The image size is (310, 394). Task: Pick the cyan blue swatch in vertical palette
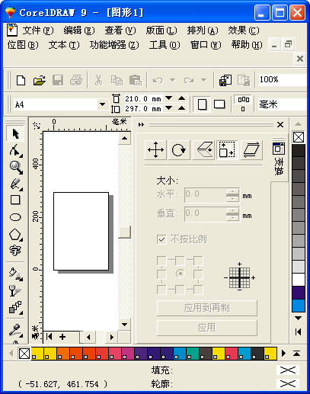(299, 306)
